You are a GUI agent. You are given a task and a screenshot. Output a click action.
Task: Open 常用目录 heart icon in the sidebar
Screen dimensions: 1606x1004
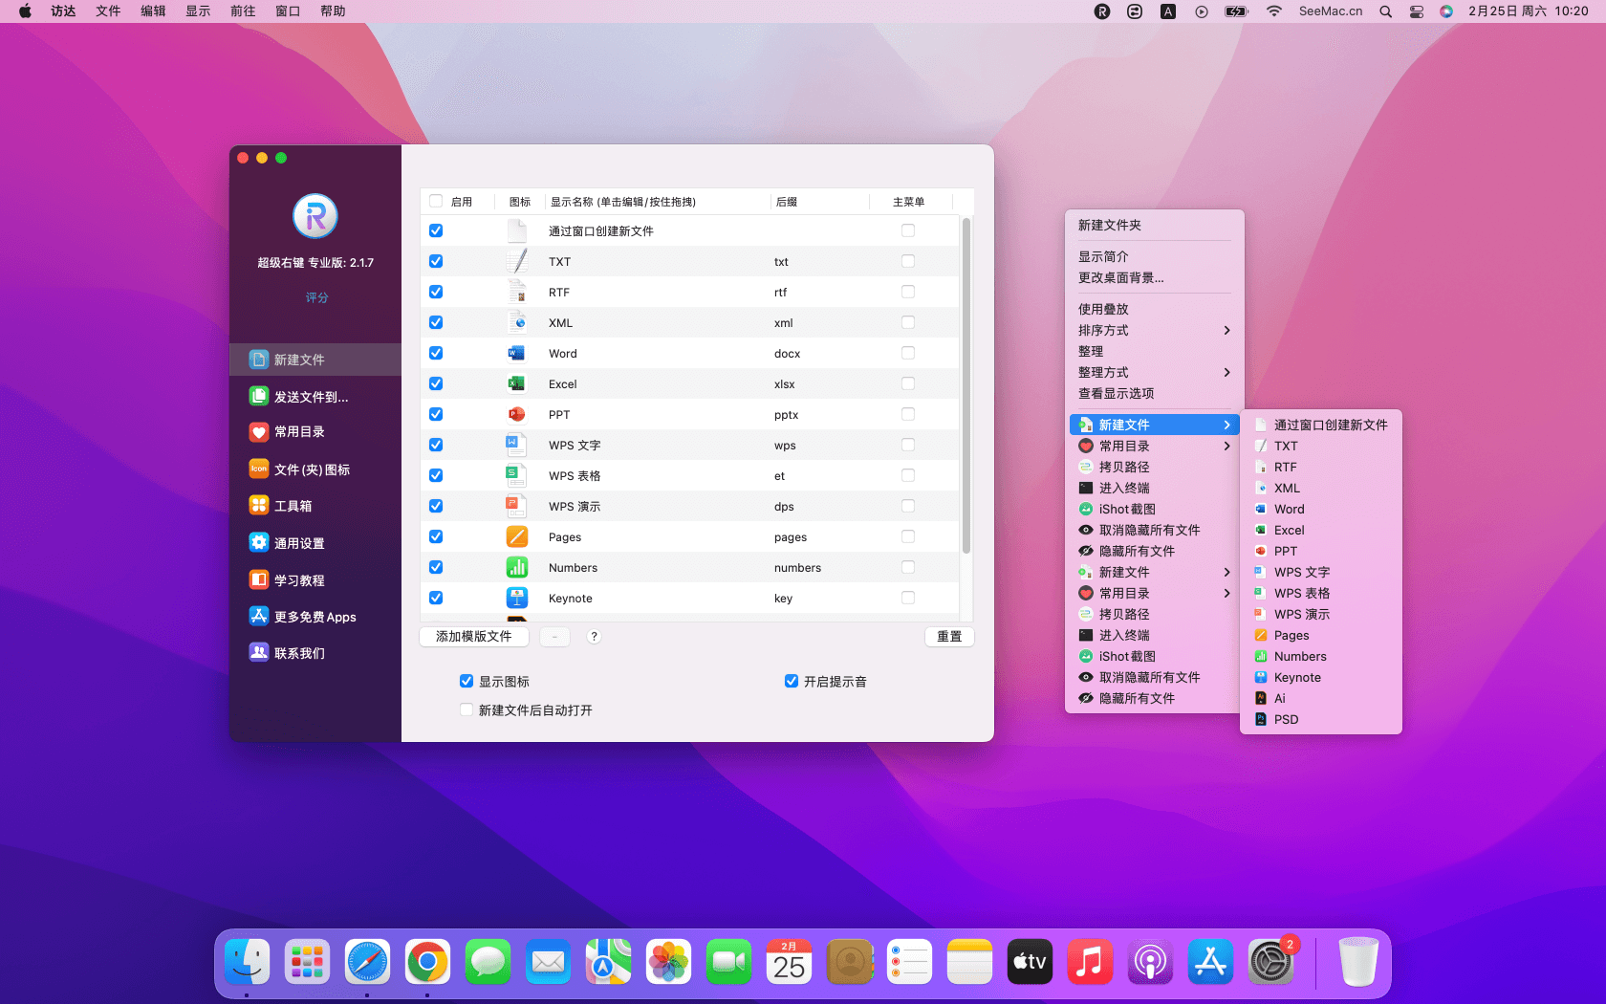(259, 432)
